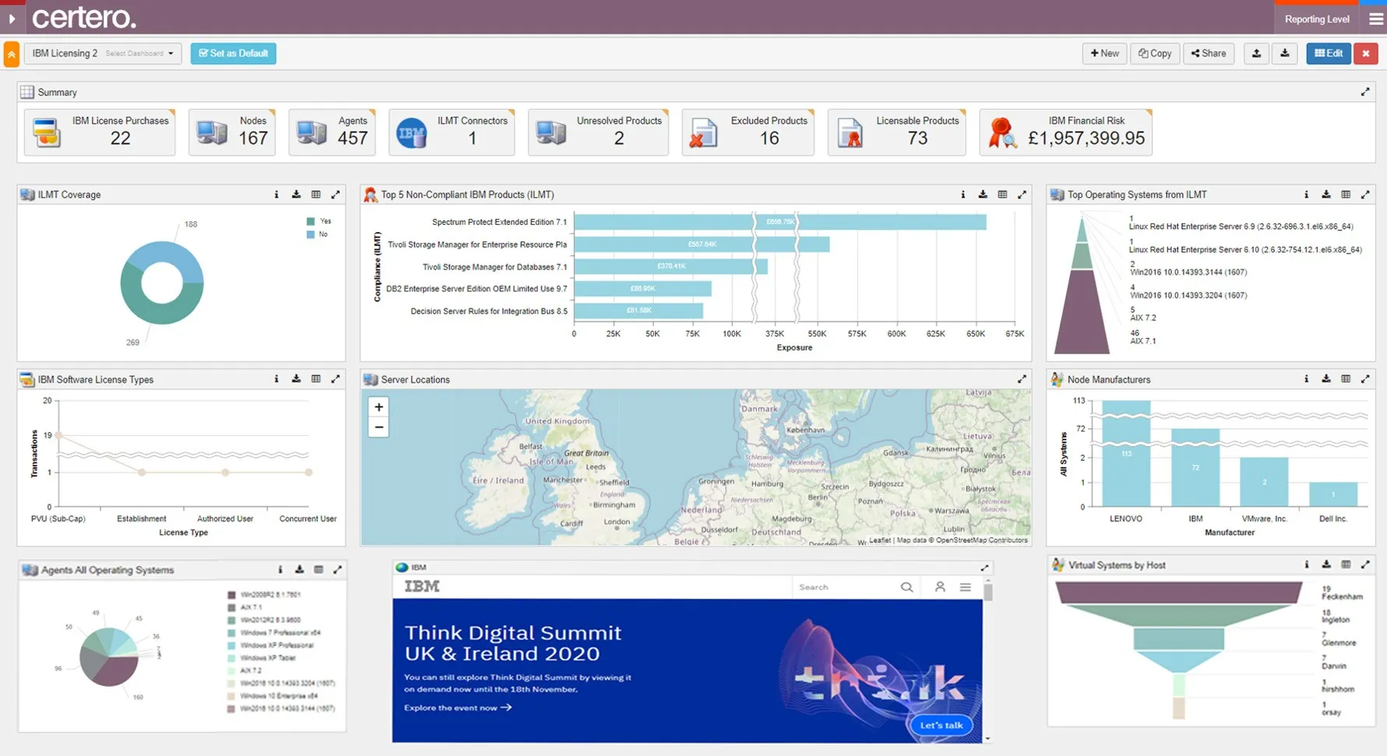Show info for IBM Software License Types

point(277,379)
